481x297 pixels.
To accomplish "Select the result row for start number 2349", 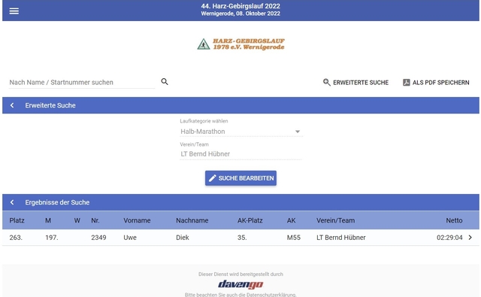I will coord(240,238).
